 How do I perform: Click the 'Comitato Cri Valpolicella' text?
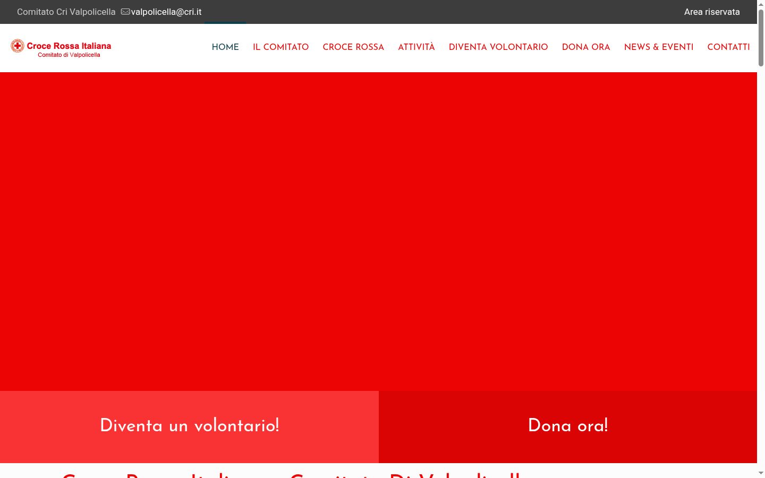(66, 12)
